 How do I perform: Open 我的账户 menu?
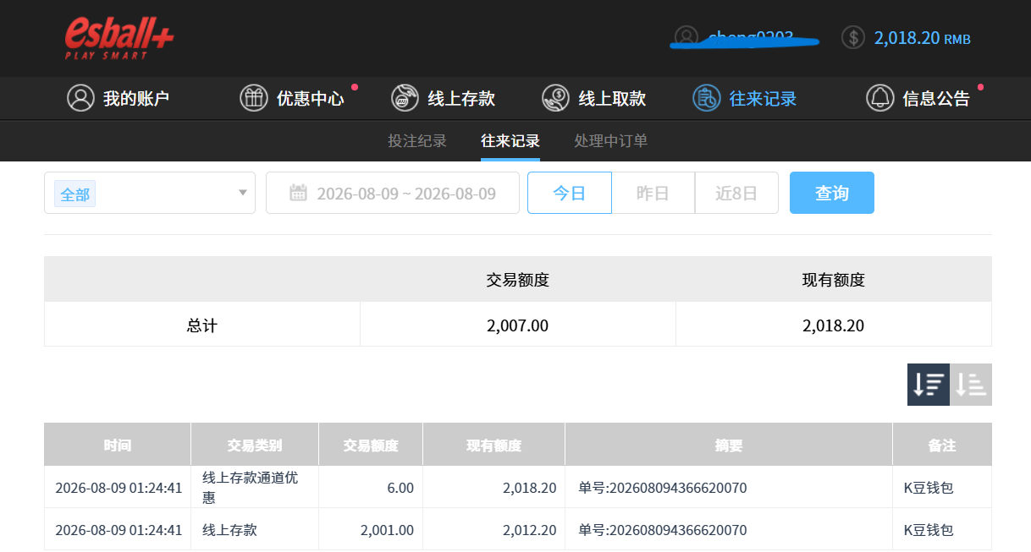pyautogui.click(x=135, y=98)
